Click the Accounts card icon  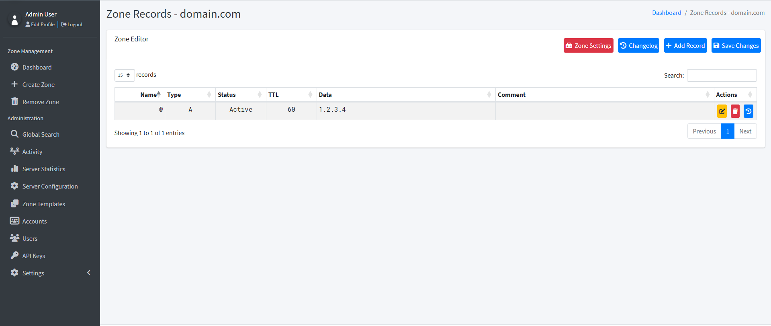click(x=14, y=221)
